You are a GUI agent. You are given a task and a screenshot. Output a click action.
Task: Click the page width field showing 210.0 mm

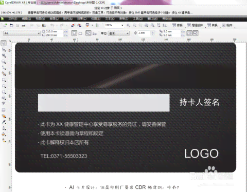click(x=52, y=31)
